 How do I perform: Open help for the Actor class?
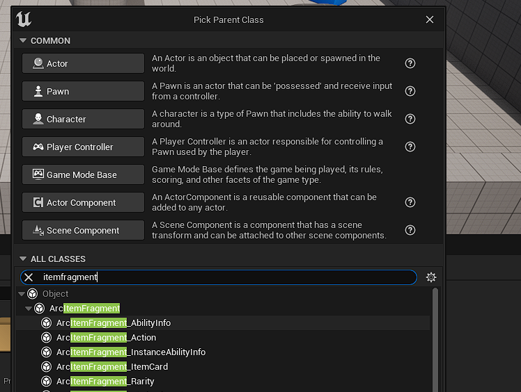[410, 63]
